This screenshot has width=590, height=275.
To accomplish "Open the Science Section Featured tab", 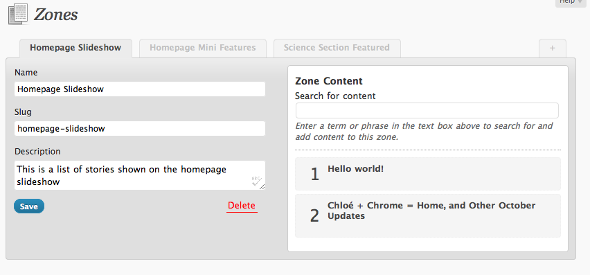I will pos(337,48).
